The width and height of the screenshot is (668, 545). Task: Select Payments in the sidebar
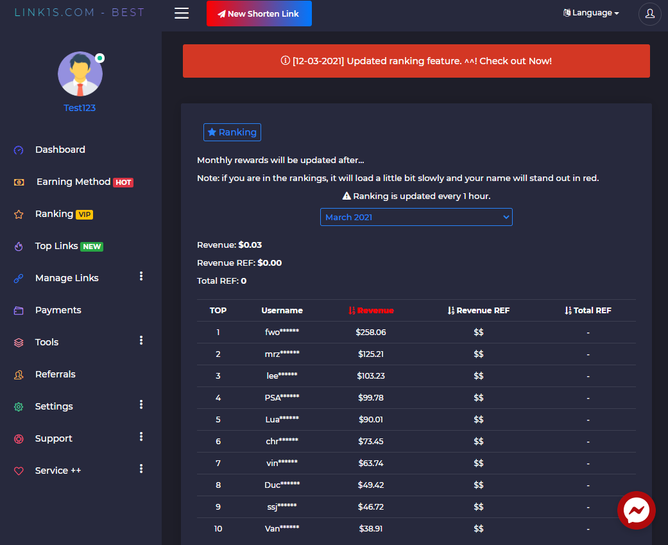58,310
